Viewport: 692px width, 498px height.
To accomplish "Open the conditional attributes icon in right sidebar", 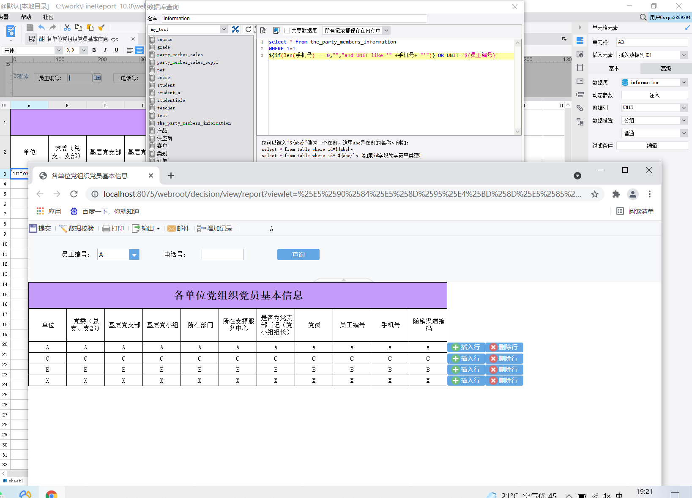I will [580, 95].
